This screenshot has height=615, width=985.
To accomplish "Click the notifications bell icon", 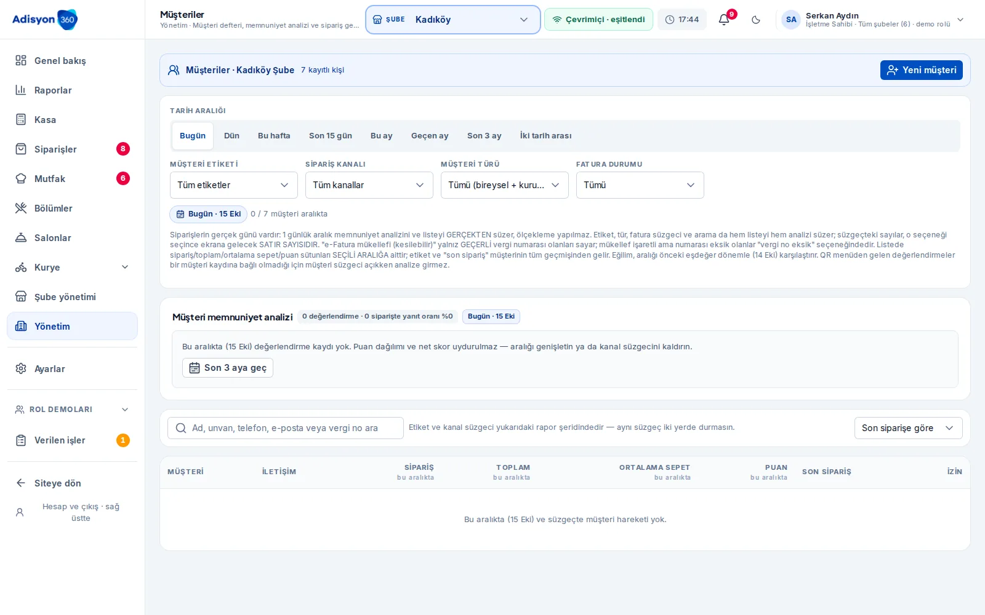I will (724, 20).
